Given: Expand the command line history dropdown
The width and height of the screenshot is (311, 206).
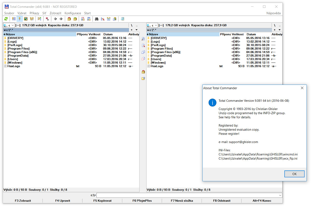Looking at the screenshot, I should [x=280, y=195].
